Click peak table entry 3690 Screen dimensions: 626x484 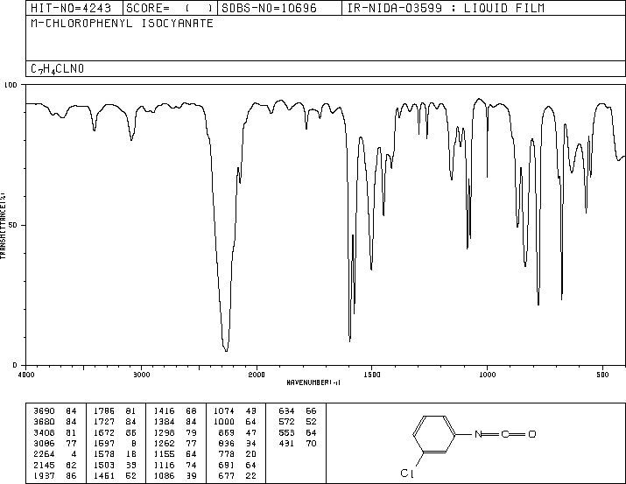[x=44, y=410]
